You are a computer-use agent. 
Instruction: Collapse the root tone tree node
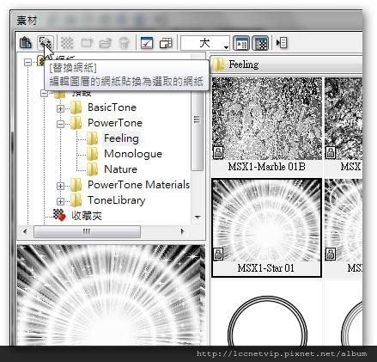[27, 62]
